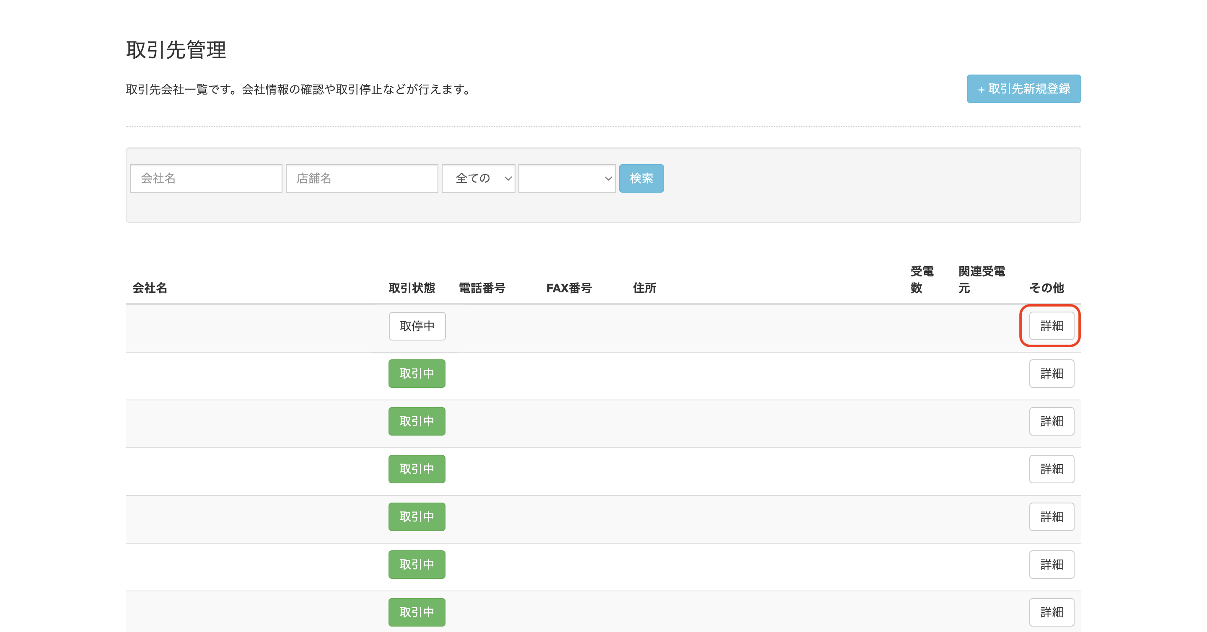Click the 電話番号 column header

[x=482, y=288]
